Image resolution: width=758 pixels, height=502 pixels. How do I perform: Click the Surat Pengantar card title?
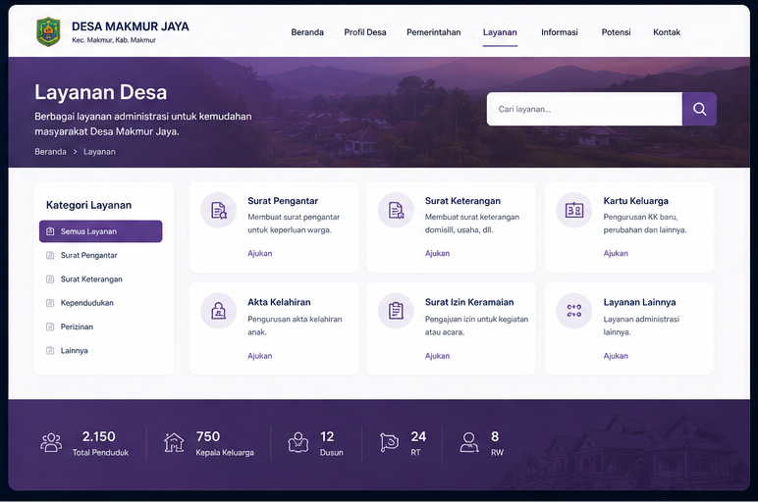[x=283, y=201]
